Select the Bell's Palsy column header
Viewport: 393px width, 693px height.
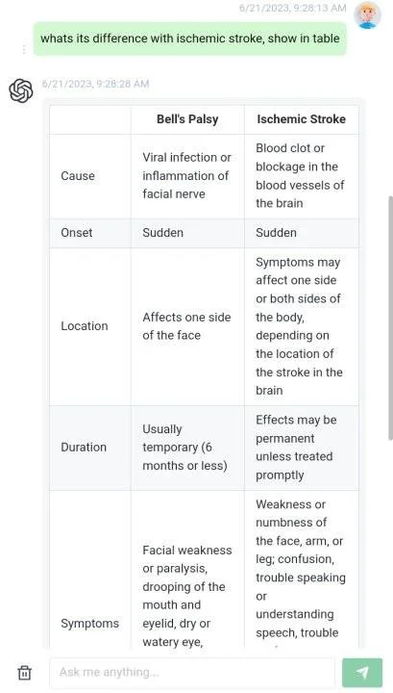coord(187,119)
